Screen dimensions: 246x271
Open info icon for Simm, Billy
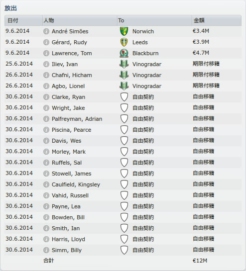point(46,250)
